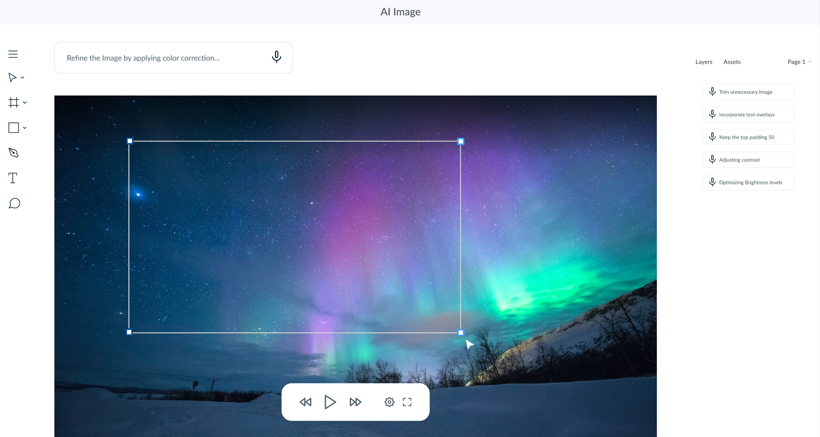This screenshot has width=820, height=437.
Task: Expand the frame tool dropdown arrow
Action: tap(25, 102)
